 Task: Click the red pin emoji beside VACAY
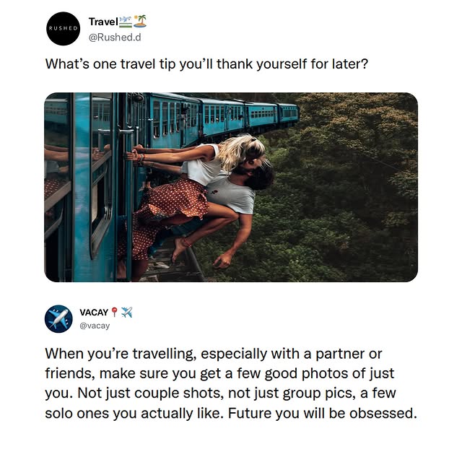114,312
